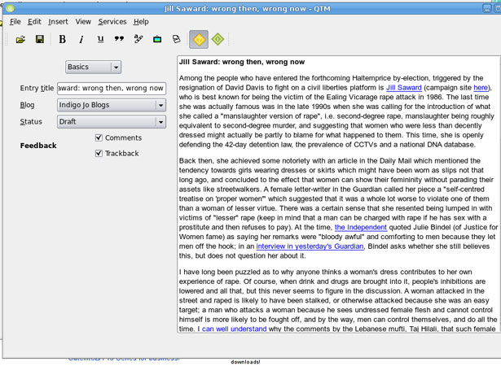Expand the Blog dropdown showing Indigo Jo Blogs

[112, 105]
